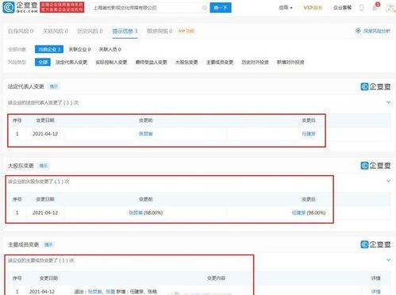This screenshot has height=295, width=396.
Task: Click the 变更日期 header in 法定代表人变更 table
Action: [x=45, y=121]
